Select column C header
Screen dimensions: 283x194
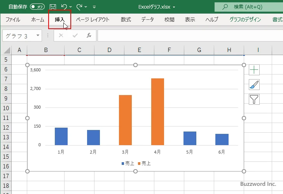(79, 50)
